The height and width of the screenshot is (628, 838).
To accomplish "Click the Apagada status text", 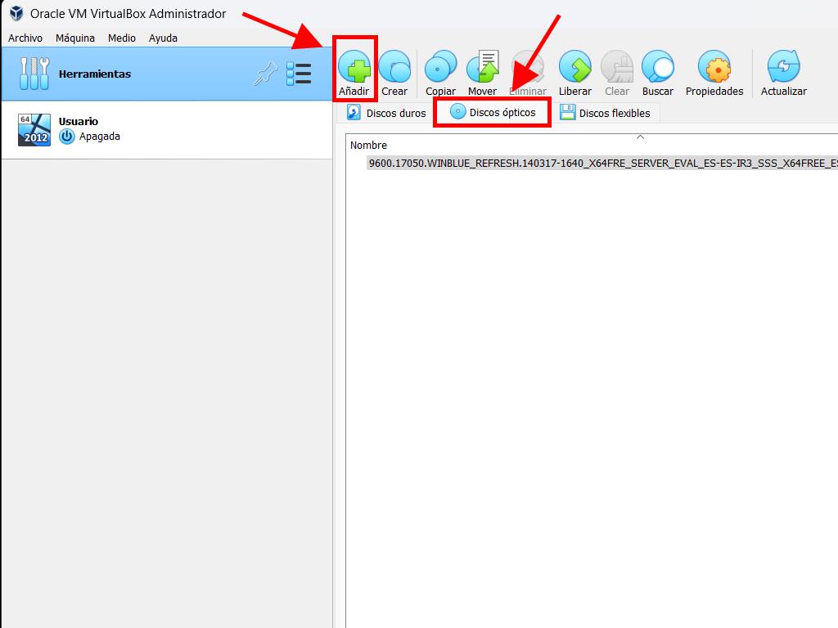I will 99,137.
